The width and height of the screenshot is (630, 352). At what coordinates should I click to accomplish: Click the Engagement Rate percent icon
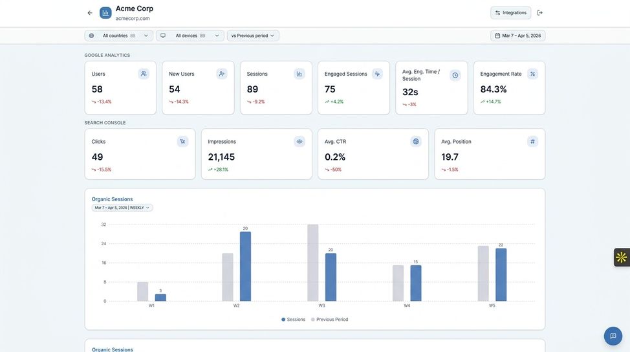[532, 74]
